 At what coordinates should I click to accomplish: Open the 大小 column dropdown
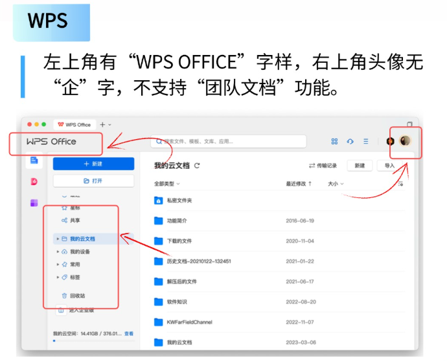[336, 184]
